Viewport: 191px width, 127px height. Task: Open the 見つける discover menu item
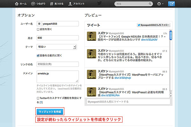[57, 4]
